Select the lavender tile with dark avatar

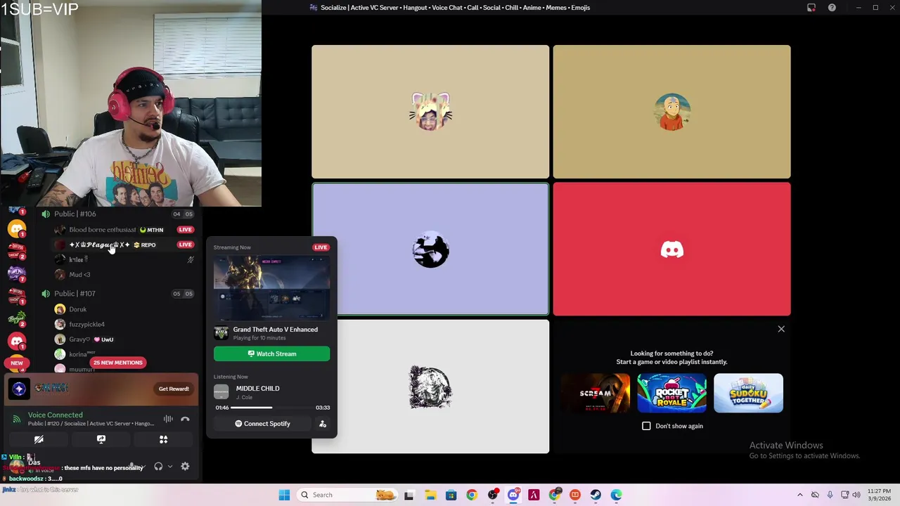(430, 249)
